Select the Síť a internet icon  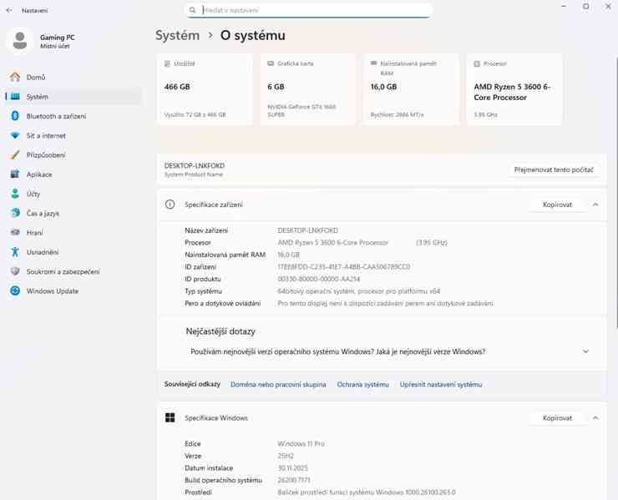point(15,135)
